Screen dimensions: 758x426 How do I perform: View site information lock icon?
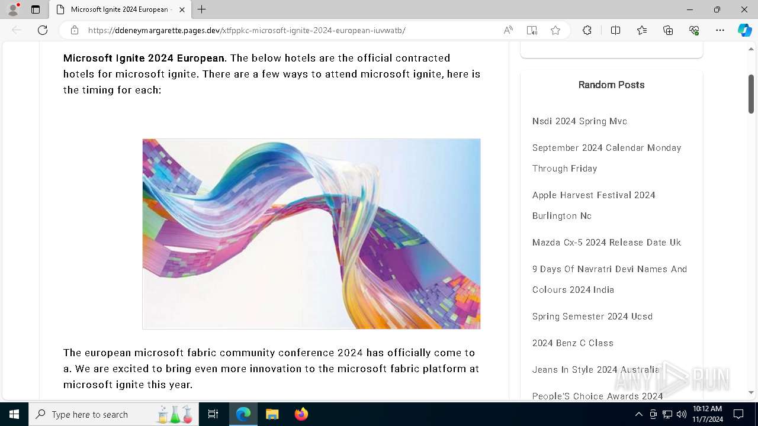75,30
